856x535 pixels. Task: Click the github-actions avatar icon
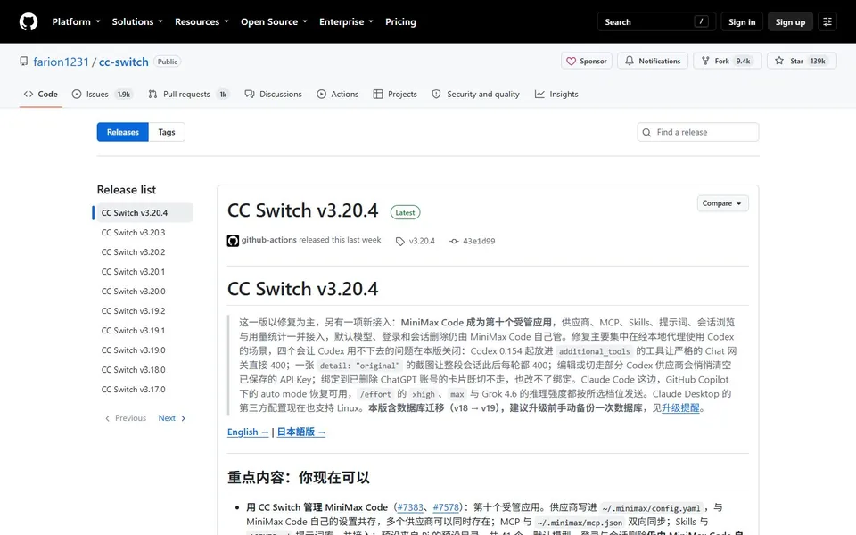233,241
